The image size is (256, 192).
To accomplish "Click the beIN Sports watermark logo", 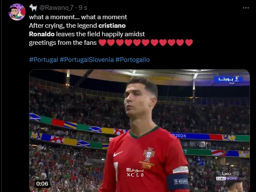I will click(x=227, y=178).
